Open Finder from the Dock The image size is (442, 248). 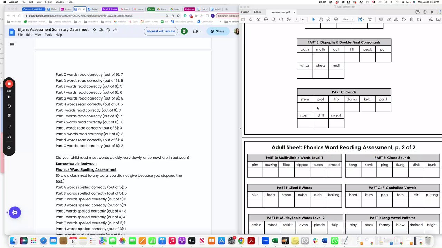coord(14,241)
